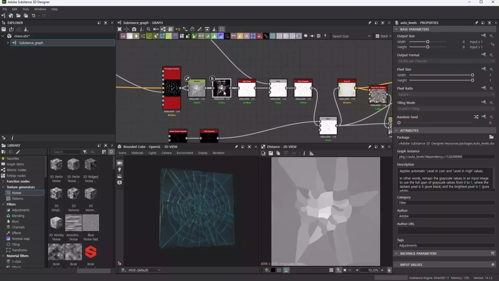The image size is (499, 281).
Task: Expand the Function nodes category
Action: click(3, 181)
